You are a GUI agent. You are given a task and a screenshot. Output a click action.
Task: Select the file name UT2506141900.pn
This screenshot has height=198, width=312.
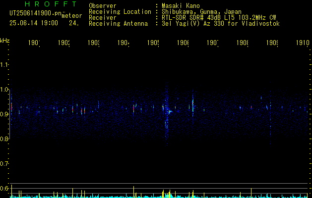tap(36, 13)
